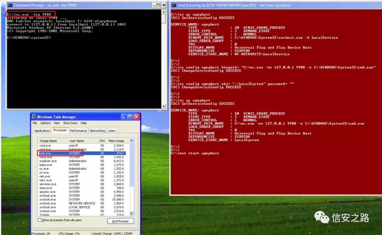Screen dimensions: 382x235
Task: Click the Task Manager title bar icon
Action: pos(34,117)
